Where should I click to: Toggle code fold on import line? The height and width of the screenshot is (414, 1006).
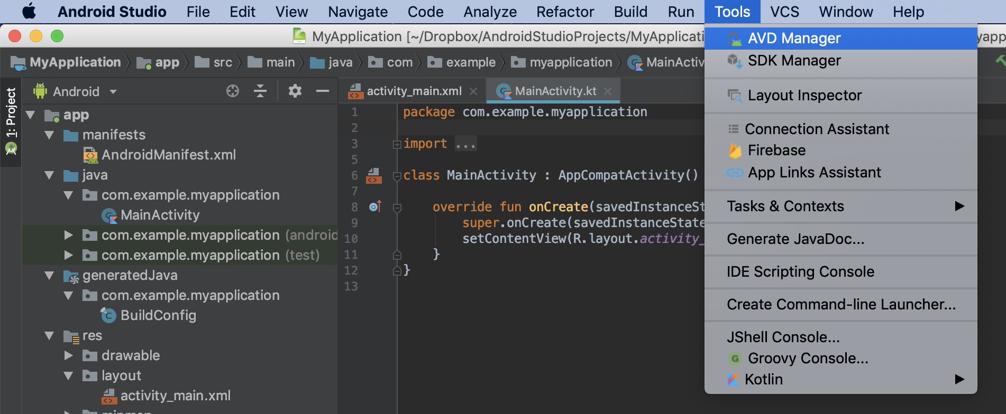coord(397,144)
